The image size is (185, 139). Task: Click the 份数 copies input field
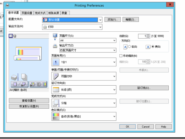(x=142, y=36)
